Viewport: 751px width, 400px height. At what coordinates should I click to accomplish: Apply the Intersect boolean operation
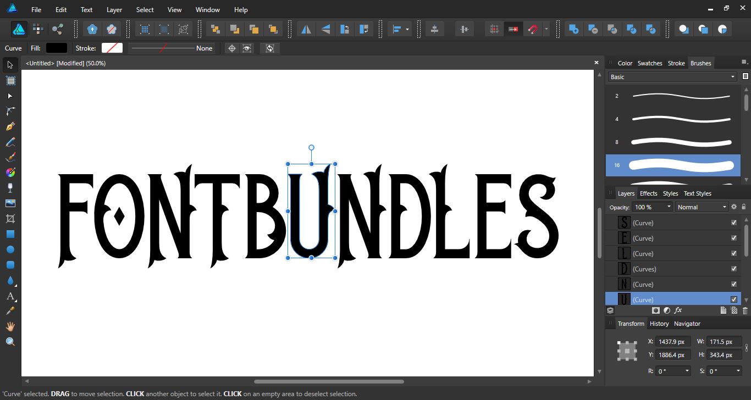coord(612,29)
